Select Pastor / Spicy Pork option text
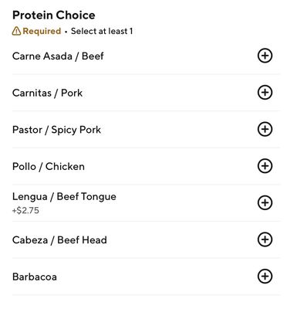This screenshot has width=287, height=309. tap(56, 130)
